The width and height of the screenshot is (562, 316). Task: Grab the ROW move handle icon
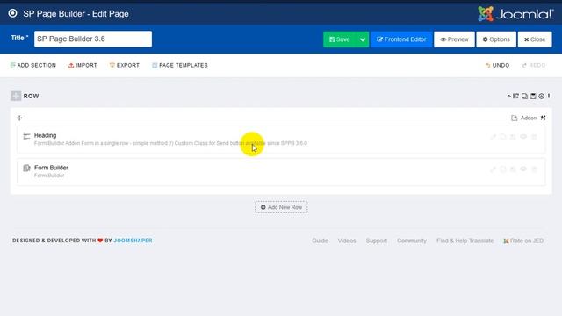pyautogui.click(x=16, y=96)
